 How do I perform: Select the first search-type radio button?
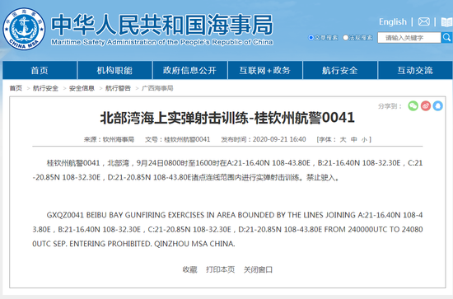(x=311, y=38)
